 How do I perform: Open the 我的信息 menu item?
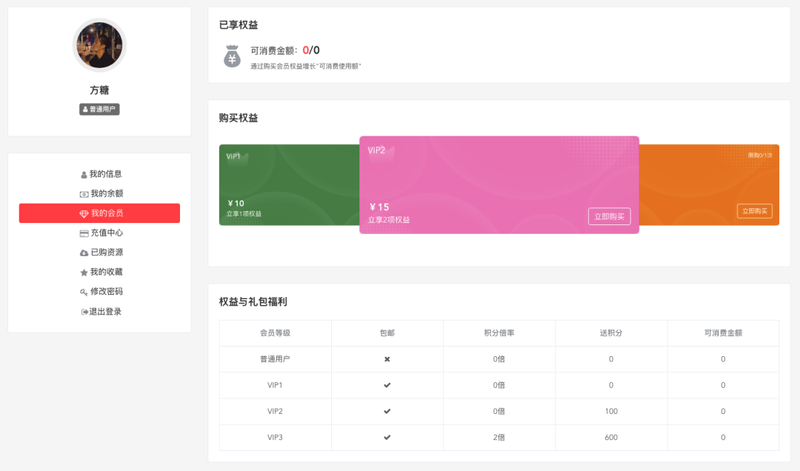click(105, 174)
